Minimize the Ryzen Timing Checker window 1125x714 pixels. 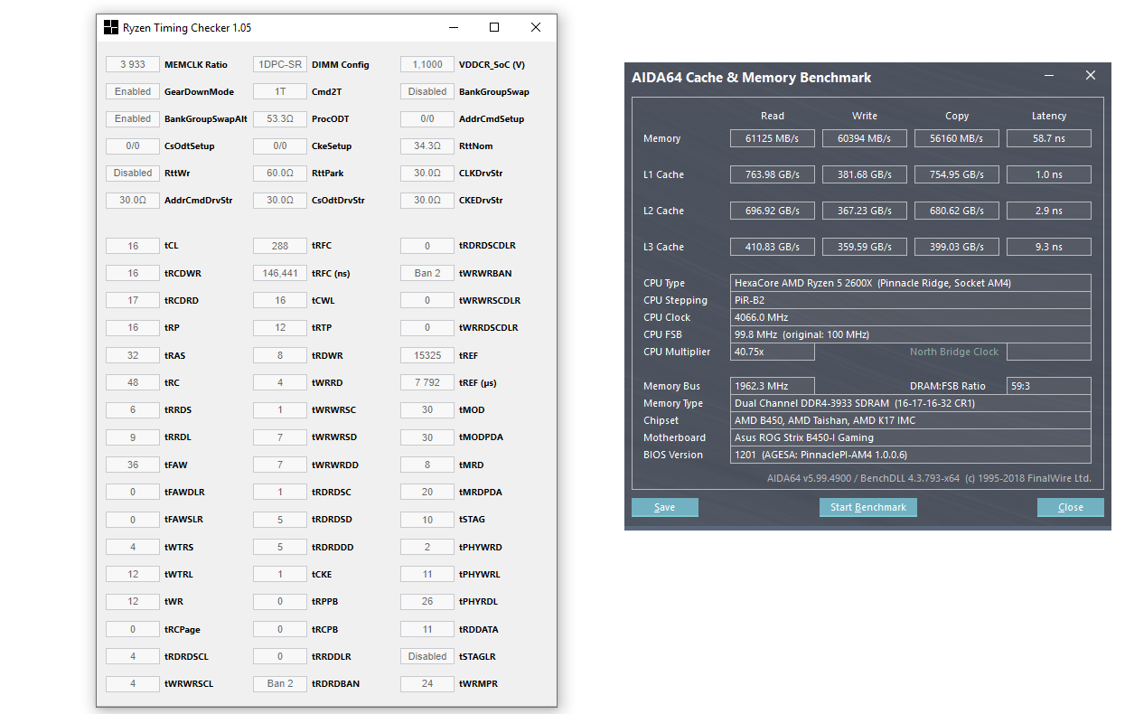point(453,27)
